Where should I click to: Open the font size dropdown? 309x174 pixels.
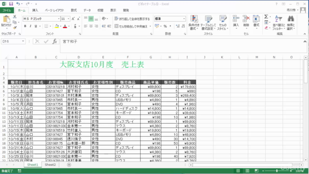pyautogui.click(x=69, y=19)
